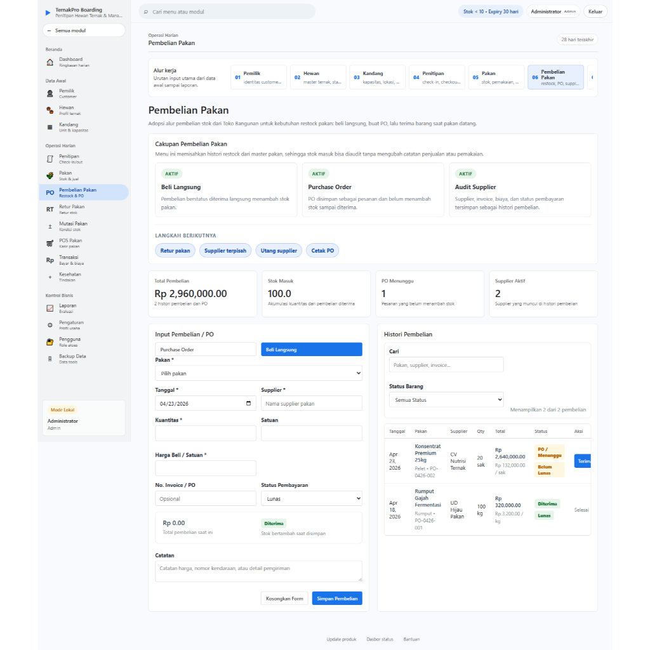The image size is (650, 650).
Task: Click the Pakan stok icon
Action: pos(50,176)
